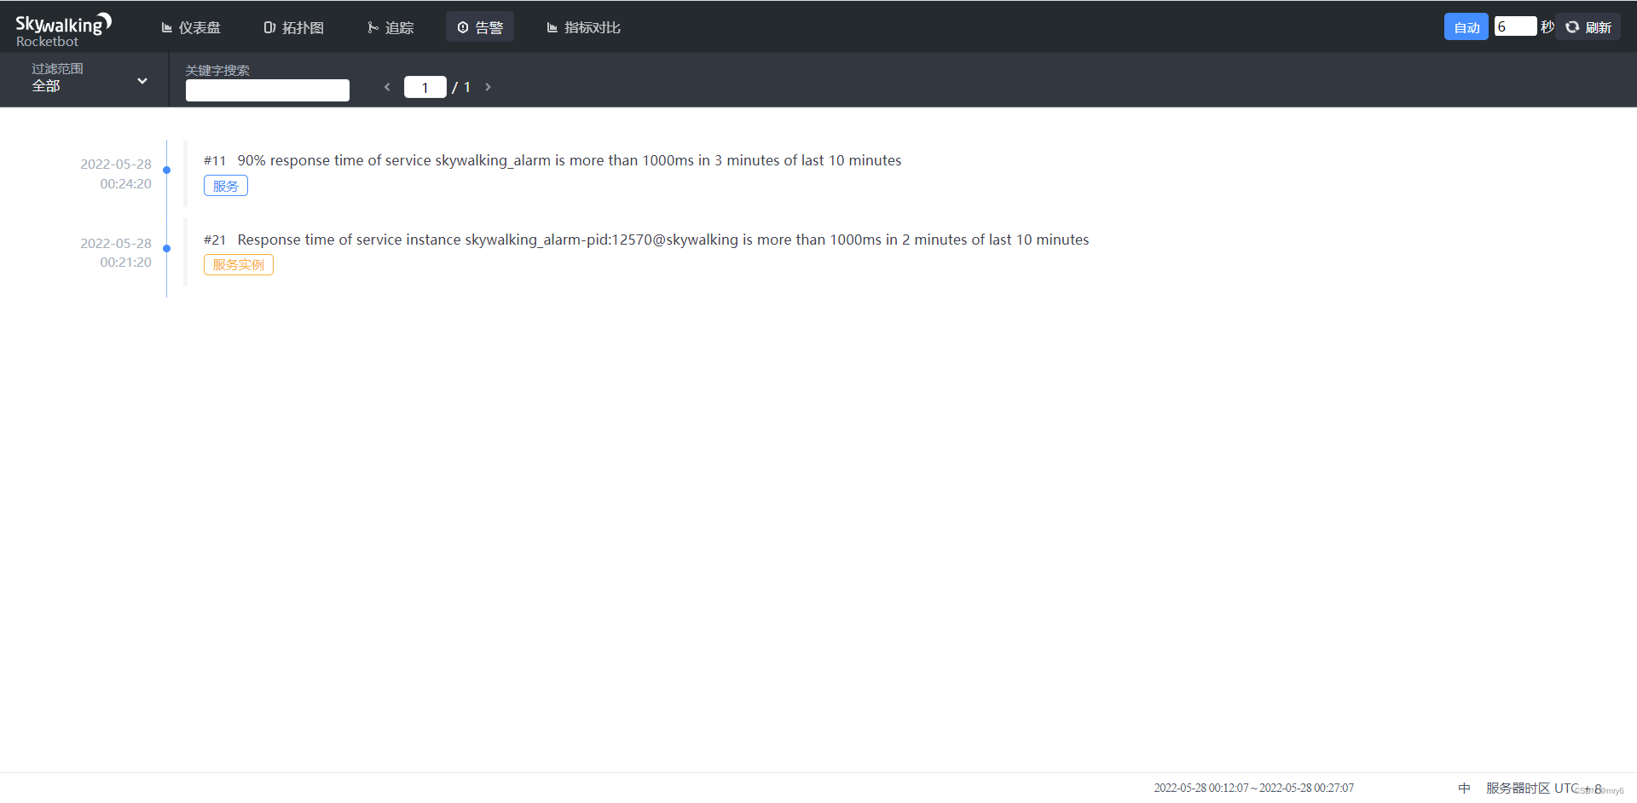Click timeline marker at 00:24:20
The width and height of the screenshot is (1637, 803).
(x=167, y=170)
